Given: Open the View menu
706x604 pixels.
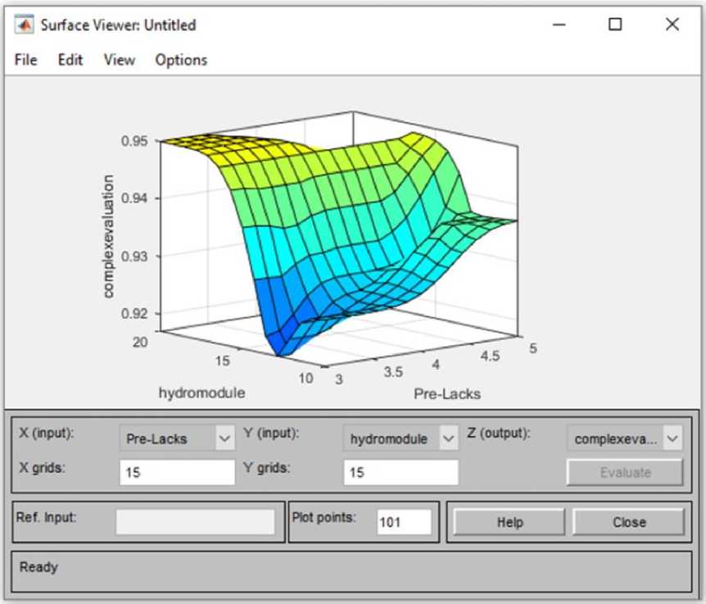Looking at the screenshot, I should pos(120,60).
